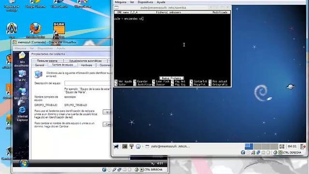Open Google Chrome desktop shortcut
This screenshot has height=174, width=309.
(x=35, y=4)
